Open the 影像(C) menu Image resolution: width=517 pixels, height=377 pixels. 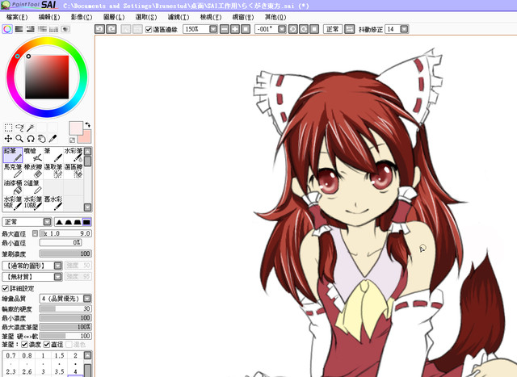coord(82,17)
